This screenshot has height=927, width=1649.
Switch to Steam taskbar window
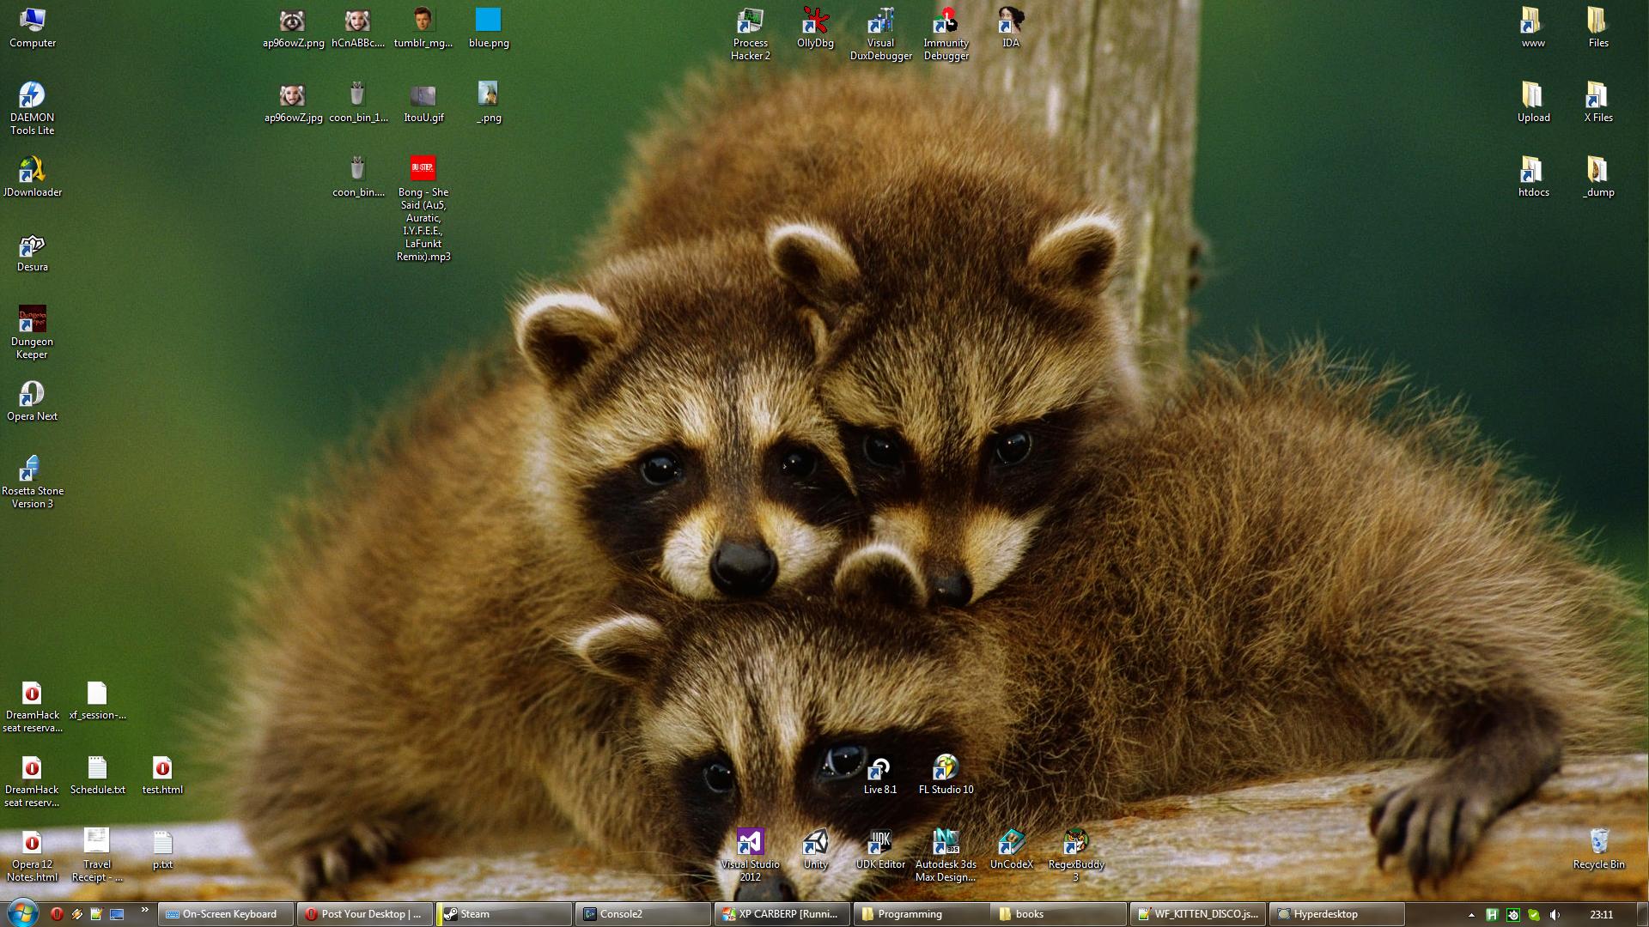pos(504,914)
